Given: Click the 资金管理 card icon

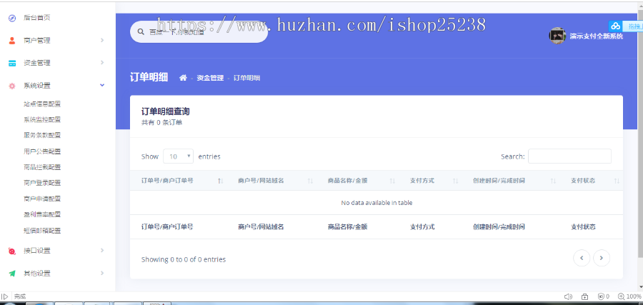Looking at the screenshot, I should [12, 63].
